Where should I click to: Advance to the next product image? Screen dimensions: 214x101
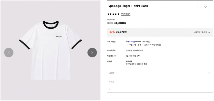pyautogui.click(x=92, y=52)
